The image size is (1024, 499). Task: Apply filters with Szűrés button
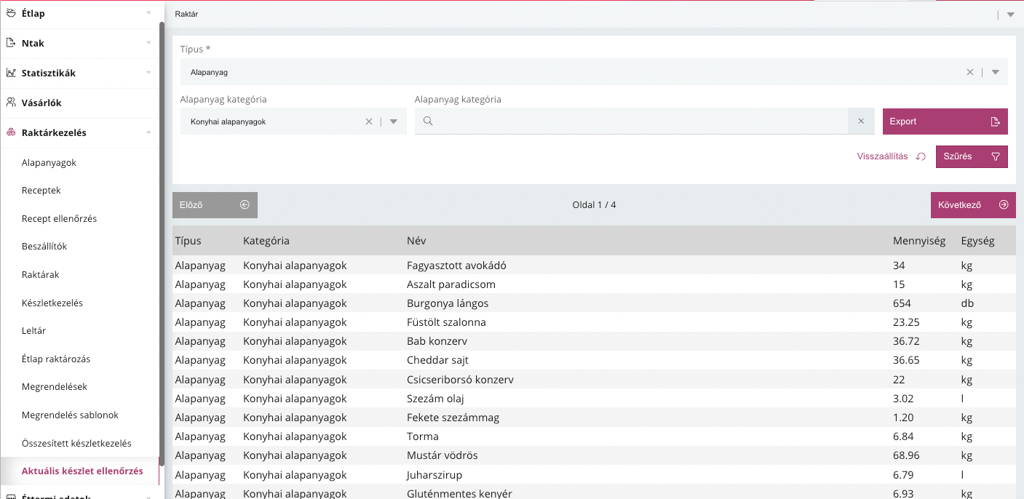[971, 156]
